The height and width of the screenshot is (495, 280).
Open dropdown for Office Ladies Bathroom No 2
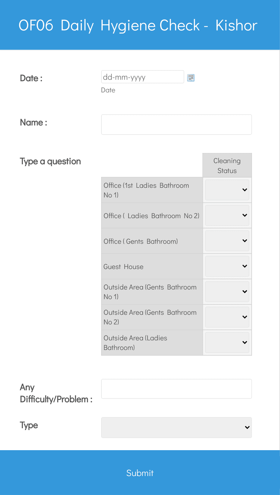[x=227, y=215]
